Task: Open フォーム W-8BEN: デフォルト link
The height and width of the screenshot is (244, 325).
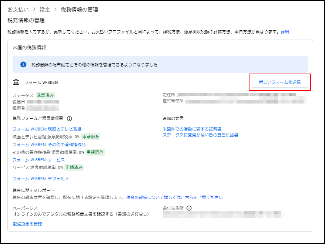Action: pyautogui.click(x=41, y=179)
